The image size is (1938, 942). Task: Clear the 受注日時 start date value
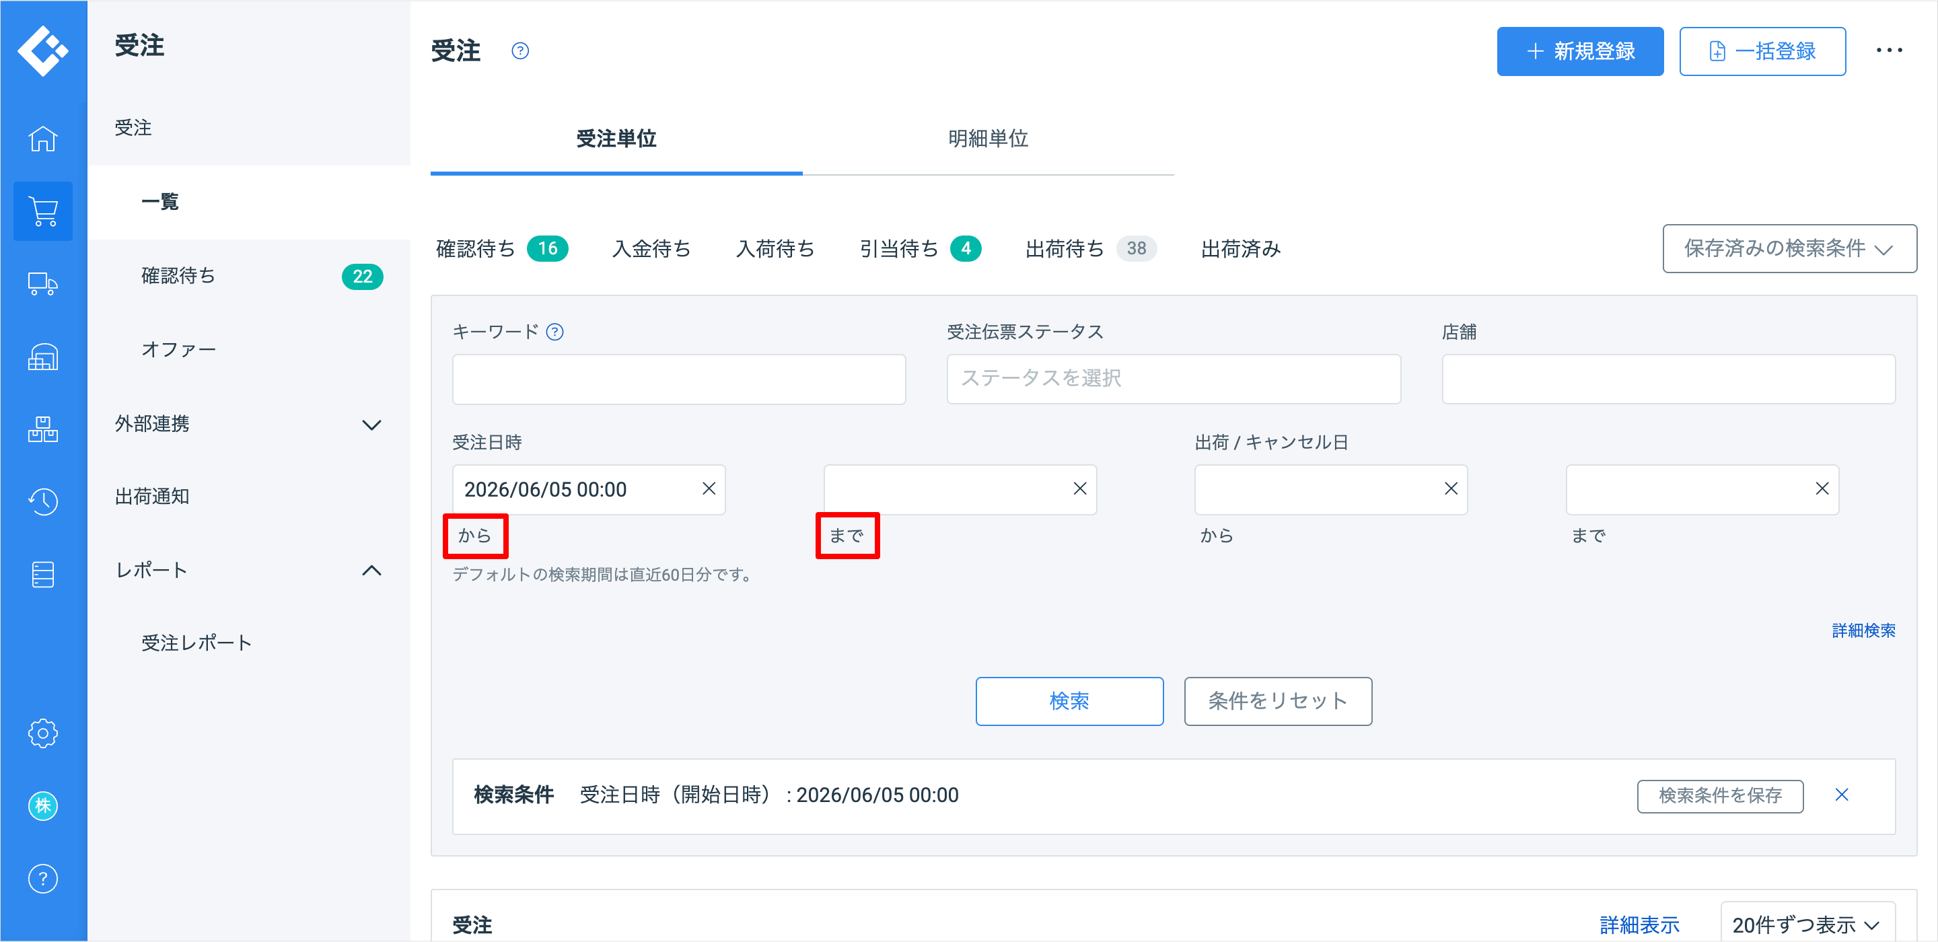[x=709, y=489]
